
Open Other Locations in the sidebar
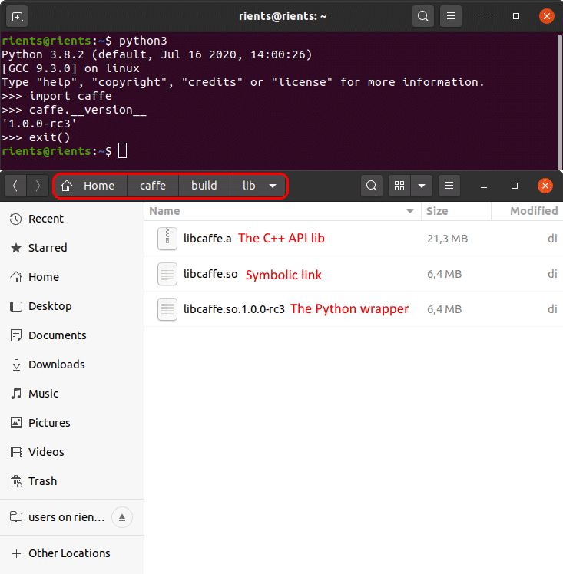click(x=71, y=553)
